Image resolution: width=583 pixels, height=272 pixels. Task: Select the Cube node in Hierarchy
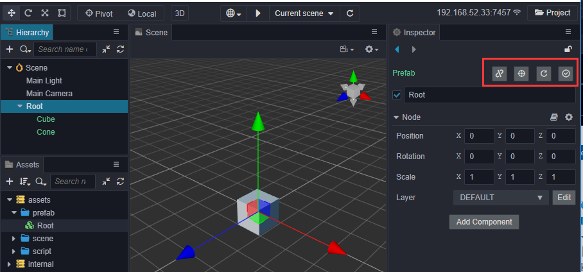point(46,119)
